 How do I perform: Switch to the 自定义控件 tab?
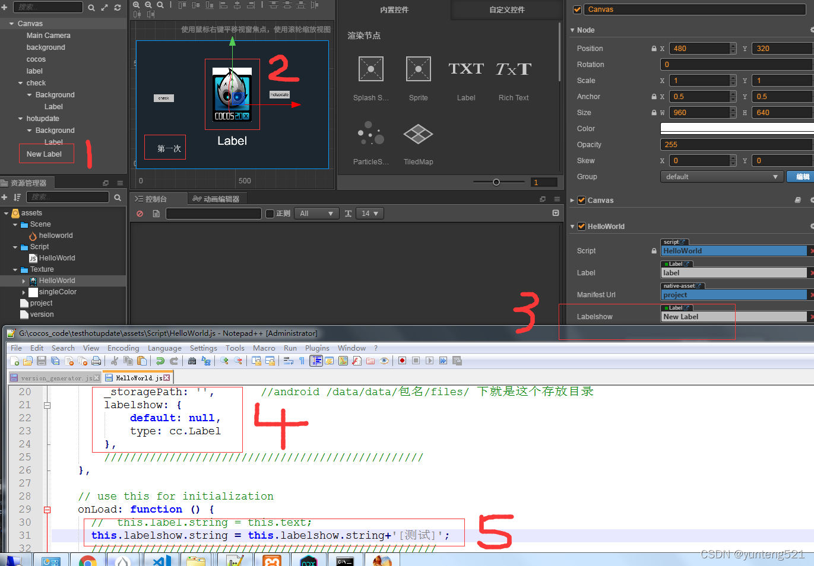[507, 9]
